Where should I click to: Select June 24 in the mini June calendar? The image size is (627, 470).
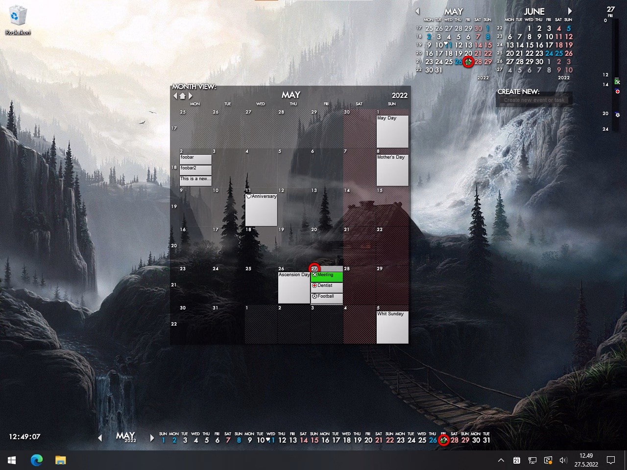549,53
